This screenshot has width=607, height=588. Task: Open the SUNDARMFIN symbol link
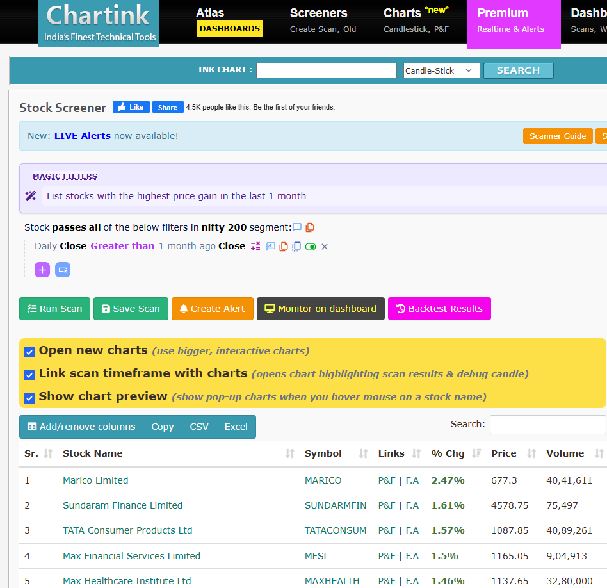[x=336, y=505]
